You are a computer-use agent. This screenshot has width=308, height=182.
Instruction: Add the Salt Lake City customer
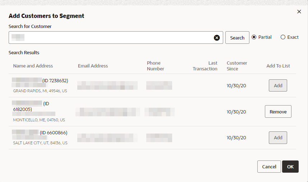pyautogui.click(x=278, y=137)
